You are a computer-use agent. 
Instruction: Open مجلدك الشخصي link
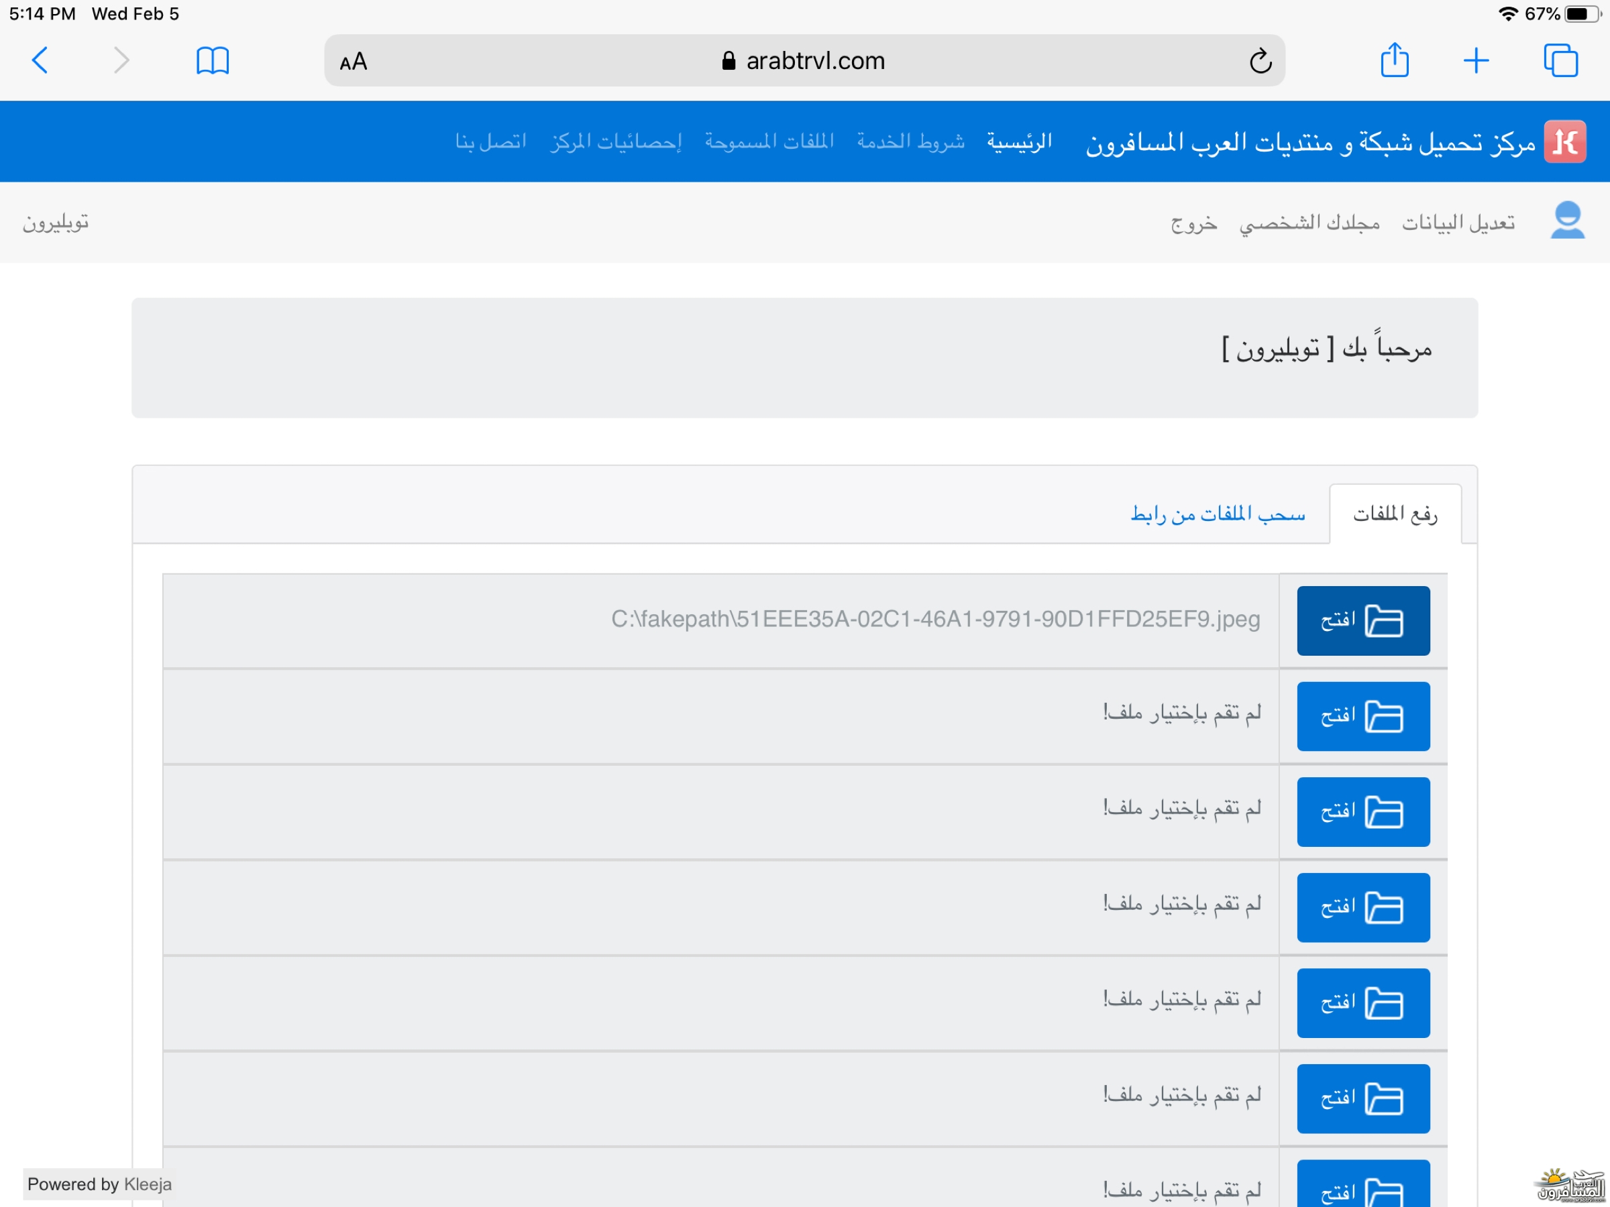coord(1309,223)
